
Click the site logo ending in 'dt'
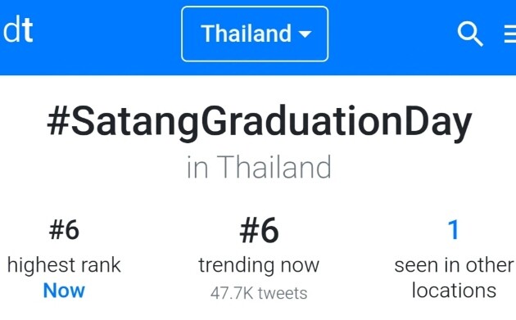point(18,30)
